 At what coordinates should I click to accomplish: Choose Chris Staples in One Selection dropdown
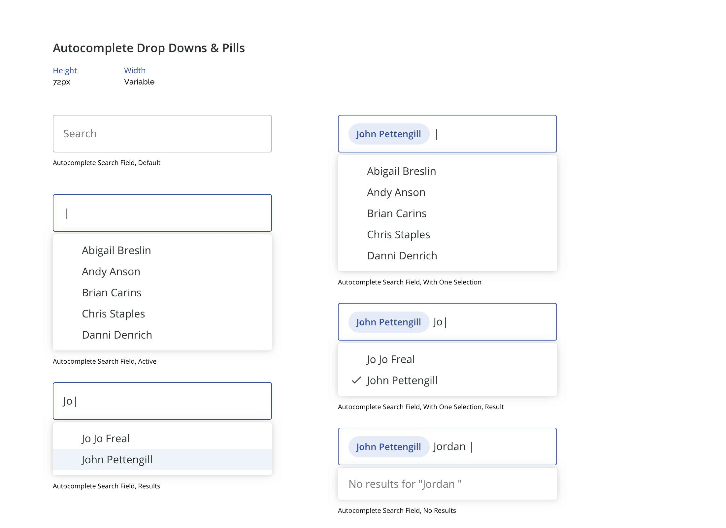click(x=398, y=235)
